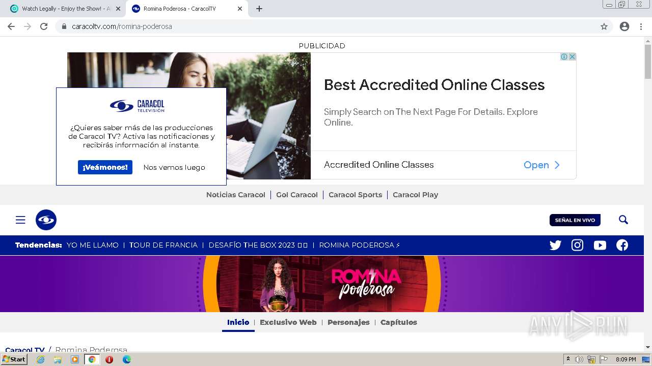Click the Caracol TV round logo

pyautogui.click(x=46, y=220)
